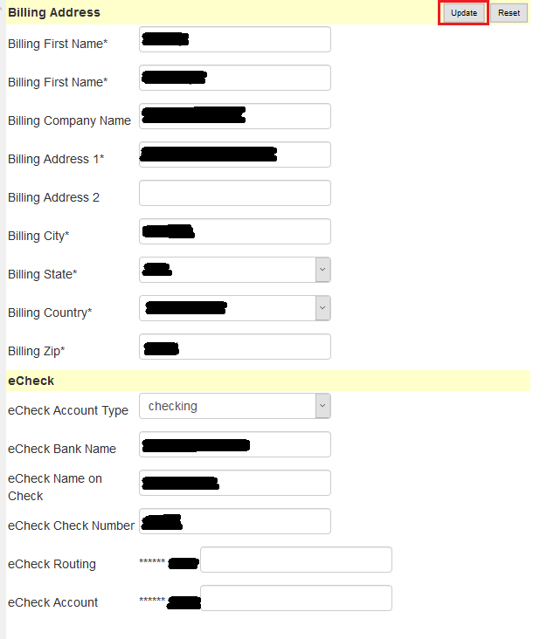547x639 pixels.
Task: Click the first Billing First Name field
Action: [235, 39]
